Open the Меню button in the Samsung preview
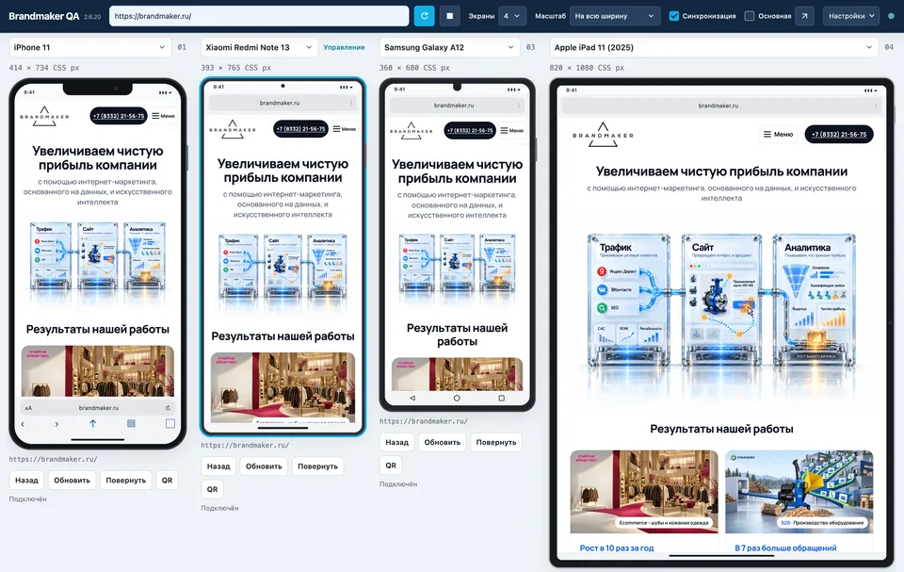 512,130
